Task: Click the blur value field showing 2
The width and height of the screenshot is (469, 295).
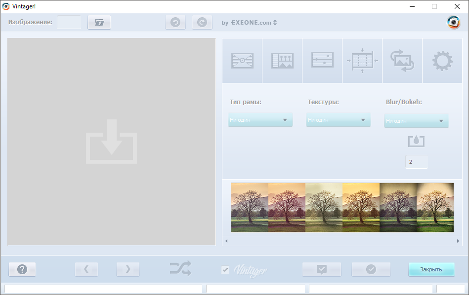Action: click(416, 162)
